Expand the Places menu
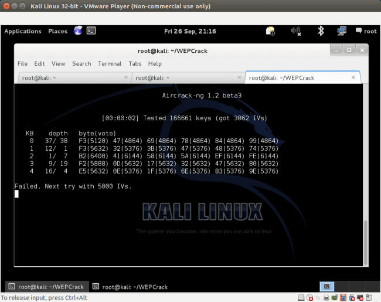The width and height of the screenshot is (381, 302). 57,32
